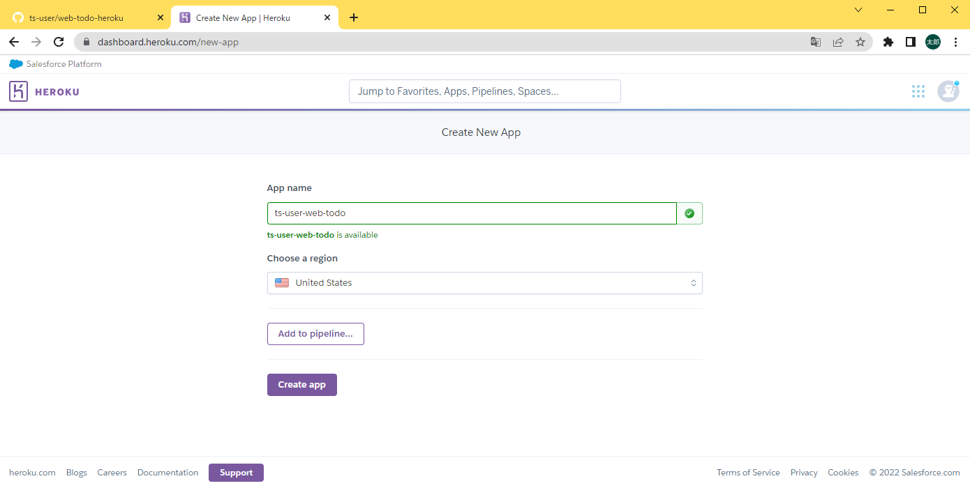Viewport: 970px width, 488px height.
Task: Open the Heroku apps grid menu
Action: pos(918,91)
